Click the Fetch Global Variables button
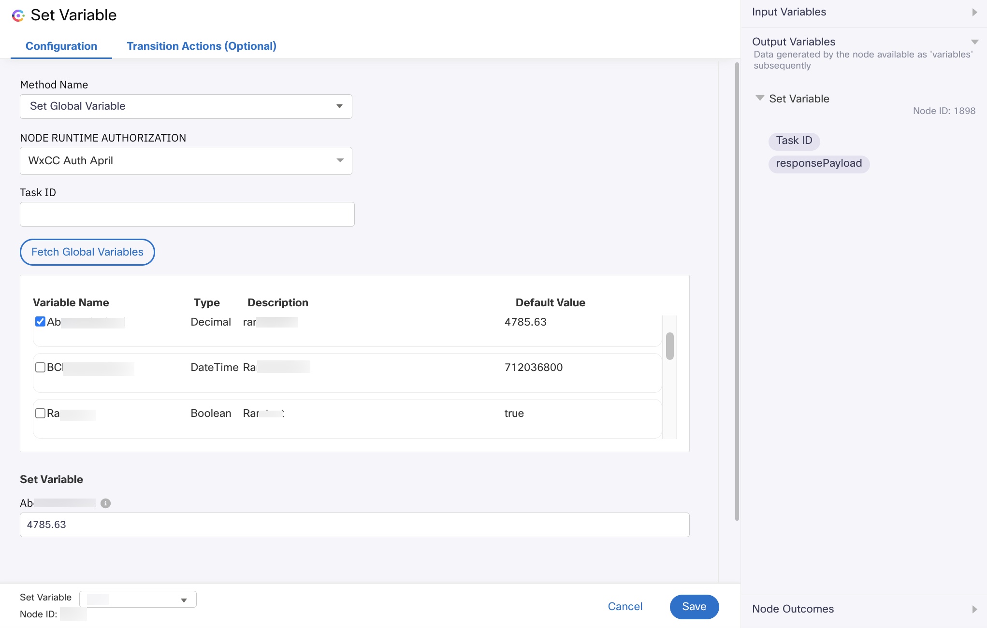This screenshot has height=628, width=987. 87,252
